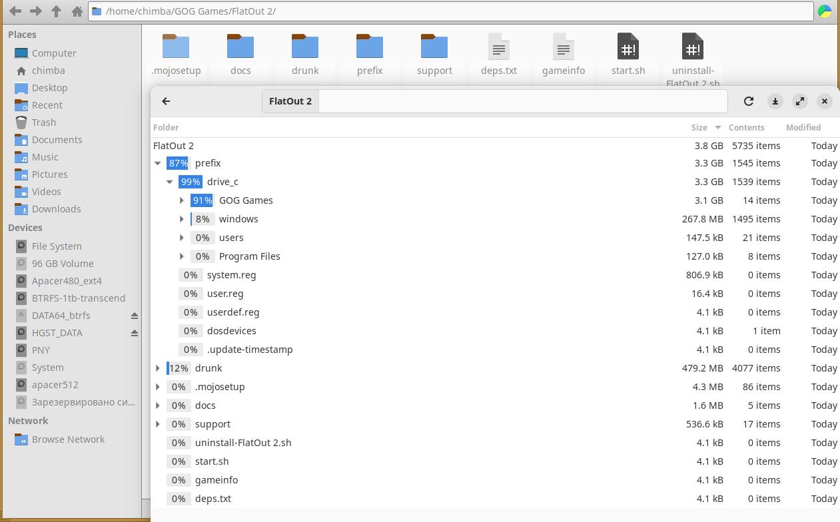Open the .mojosetup folder icon
Image resolution: width=840 pixels, height=522 pixels.
(176, 47)
